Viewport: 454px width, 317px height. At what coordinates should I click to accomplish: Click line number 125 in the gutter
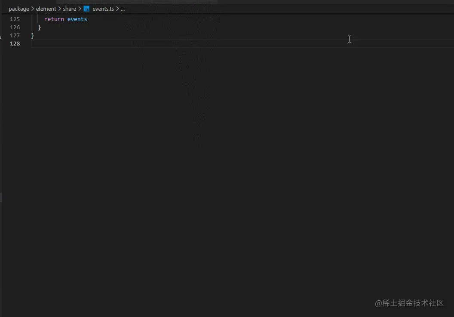tap(15, 19)
